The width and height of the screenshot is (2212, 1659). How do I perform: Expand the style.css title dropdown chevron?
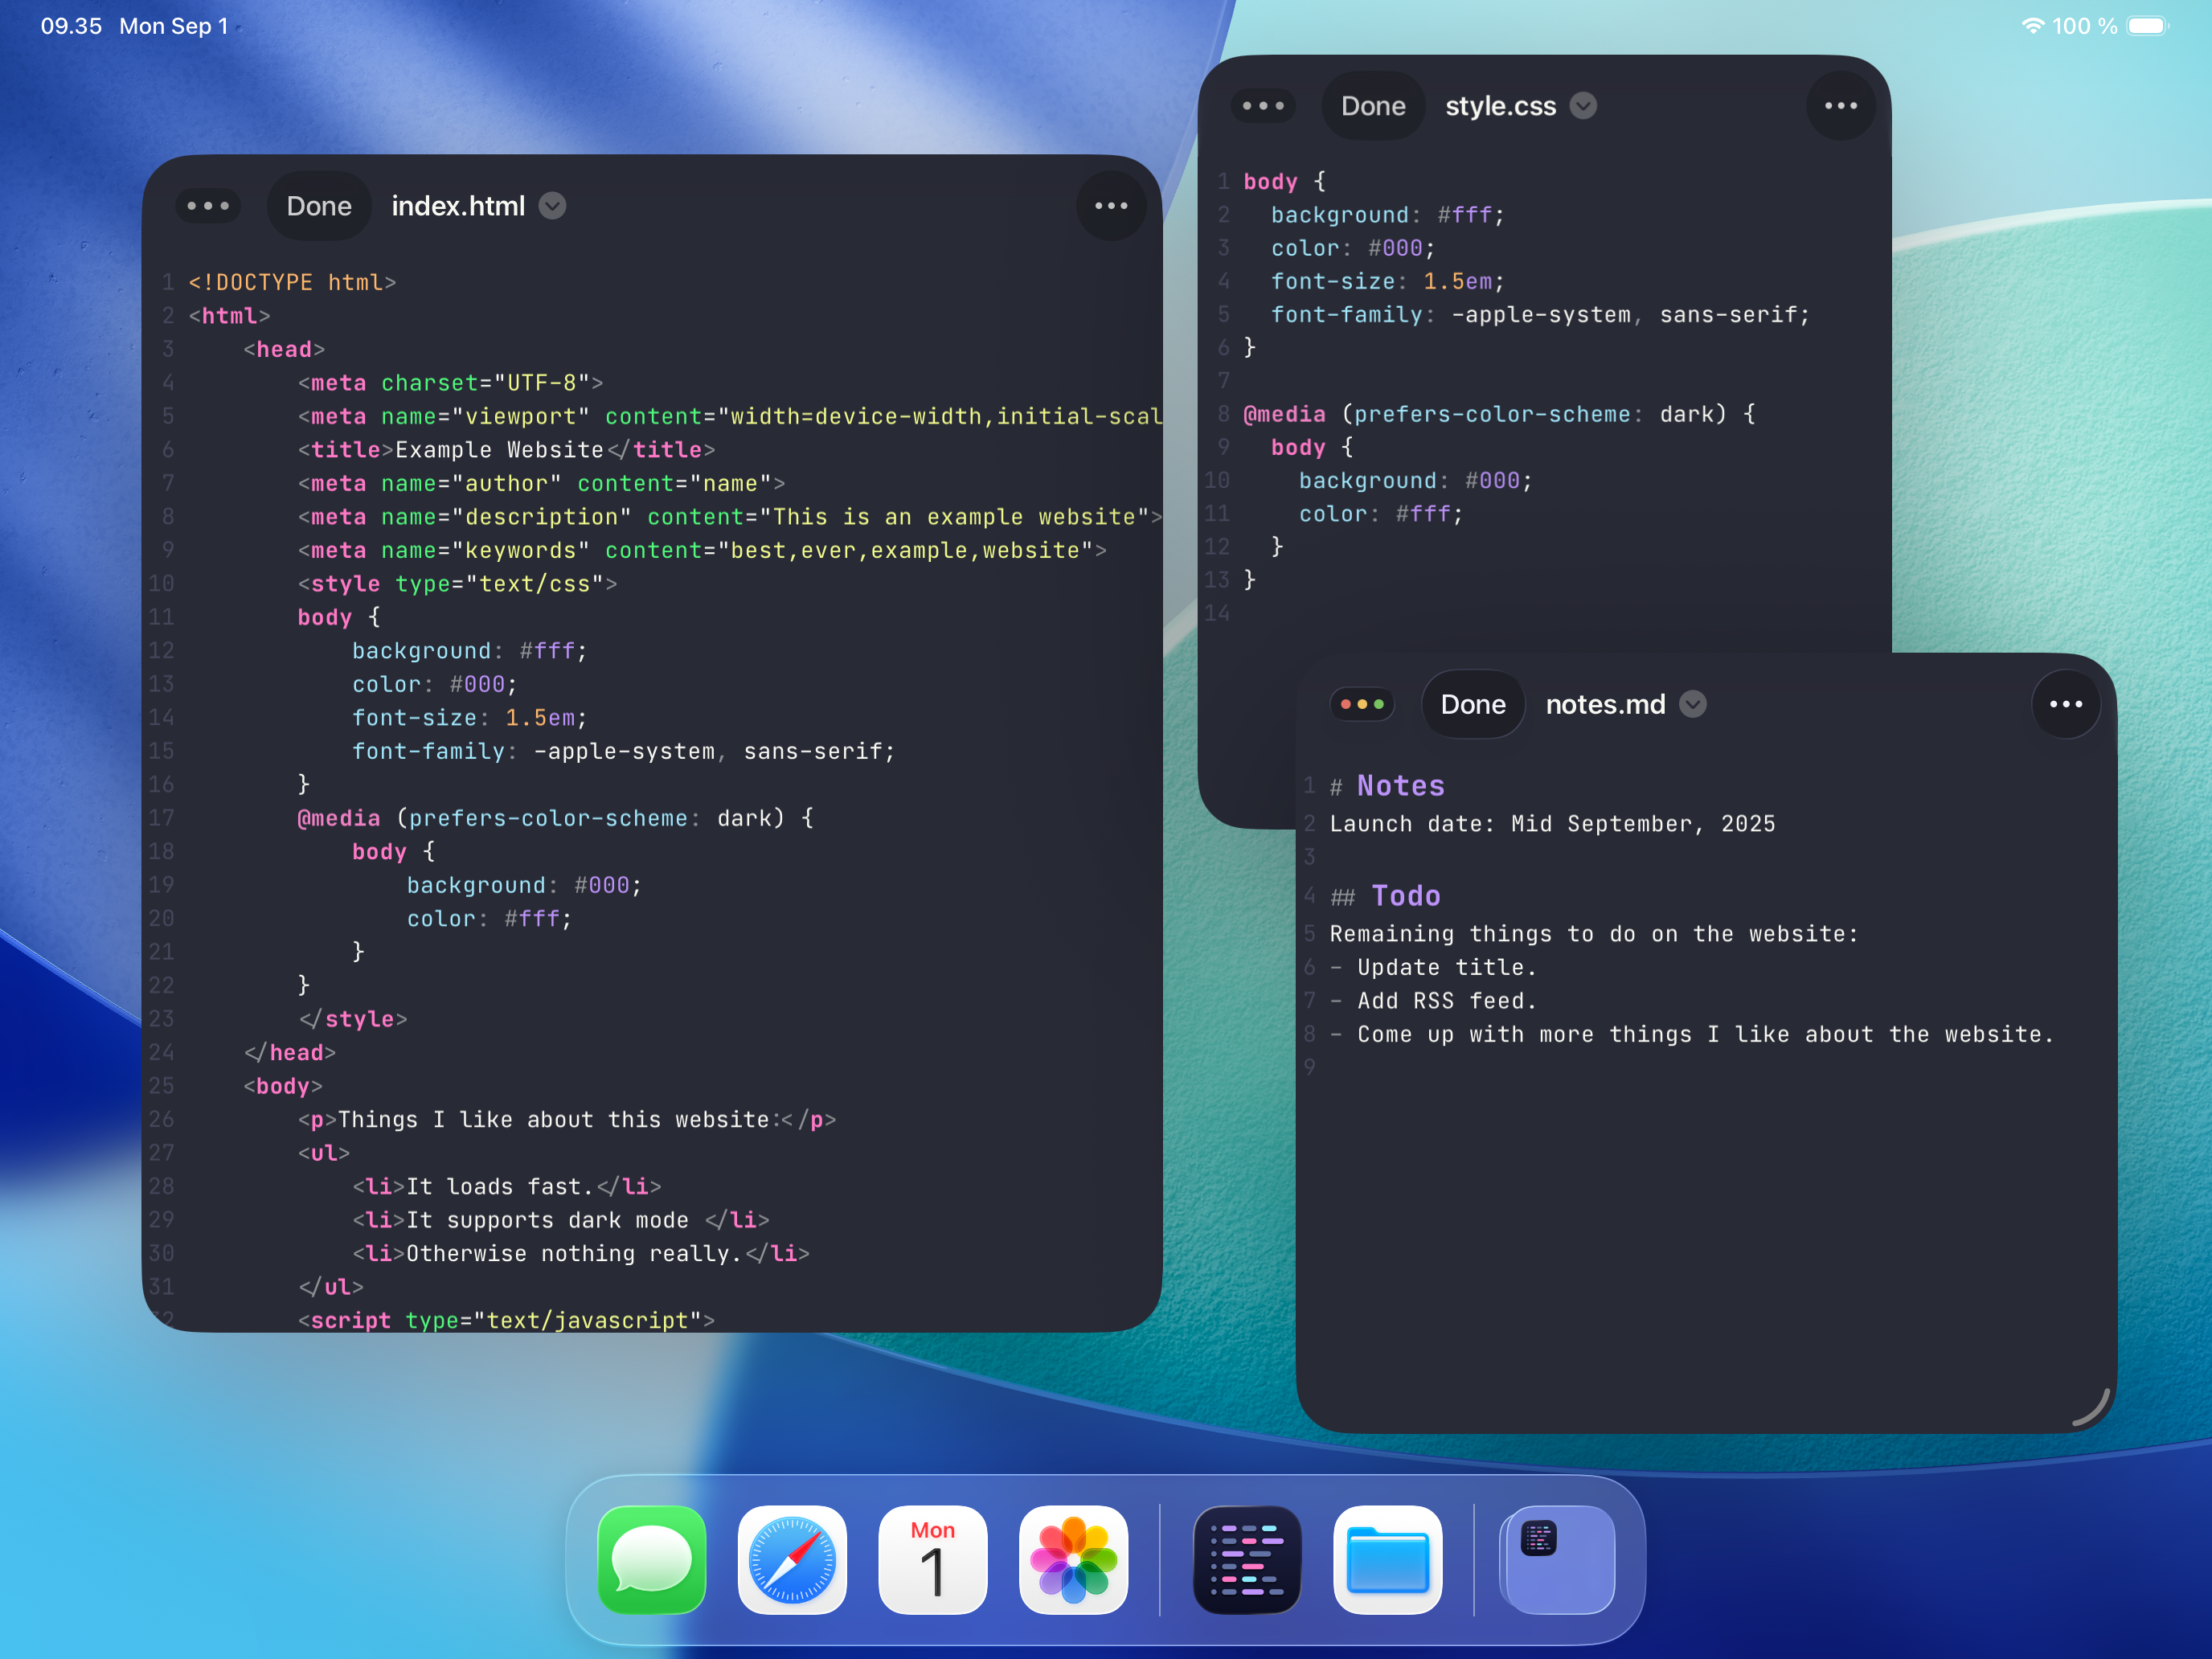click(x=1583, y=106)
